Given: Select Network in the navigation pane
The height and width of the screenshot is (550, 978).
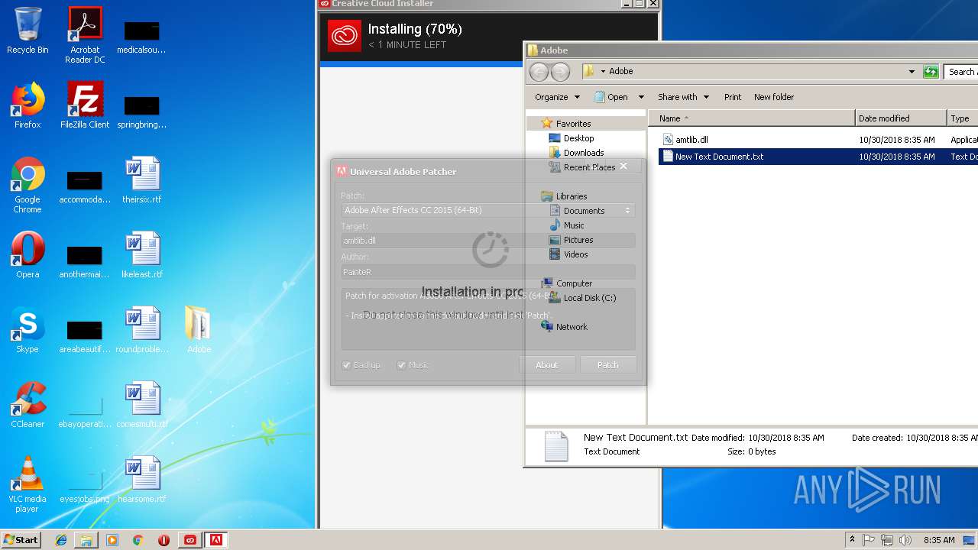Looking at the screenshot, I should pyautogui.click(x=572, y=327).
